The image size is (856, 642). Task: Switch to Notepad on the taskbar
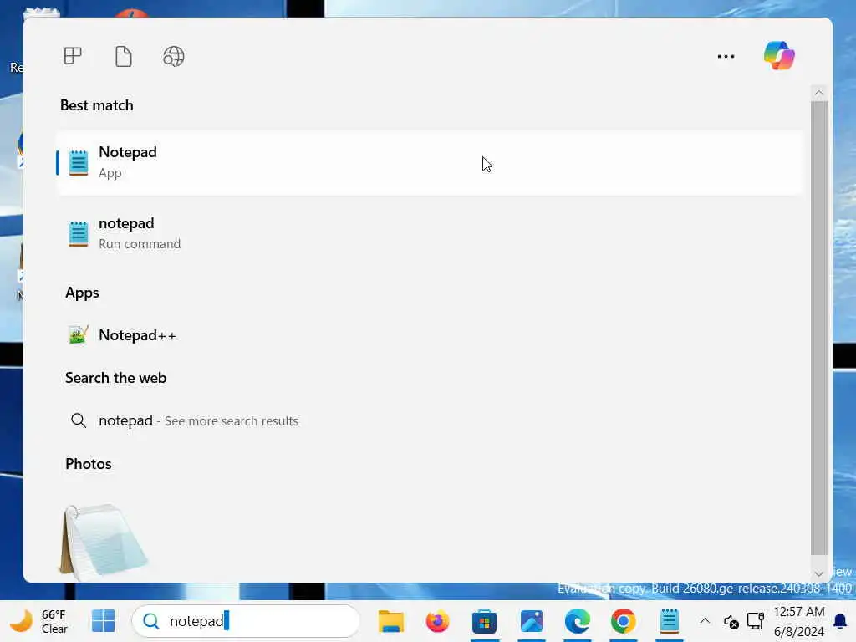coord(670,621)
